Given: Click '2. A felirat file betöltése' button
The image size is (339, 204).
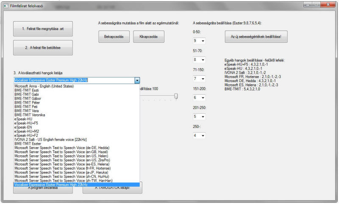Looking at the screenshot, I should pyautogui.click(x=43, y=48).
